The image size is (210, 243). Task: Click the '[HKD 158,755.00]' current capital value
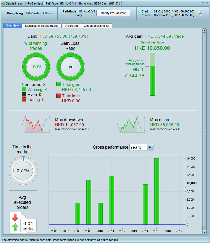pyautogui.click(x=183, y=15)
